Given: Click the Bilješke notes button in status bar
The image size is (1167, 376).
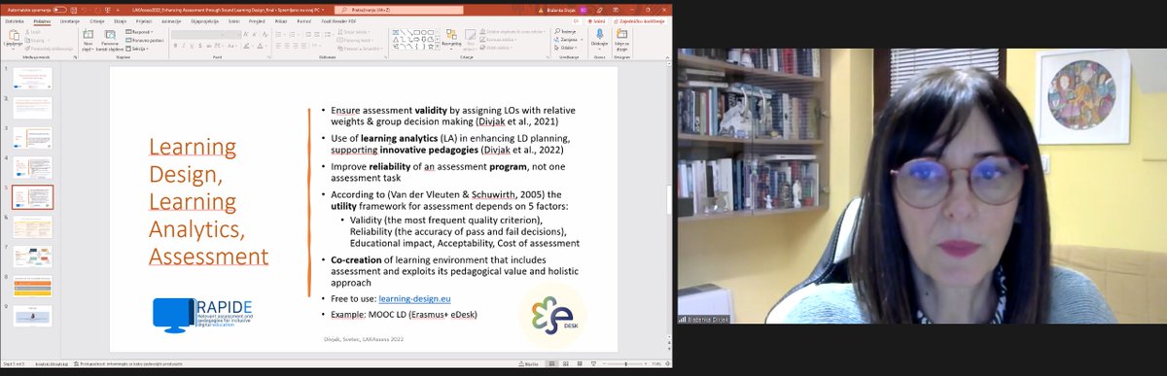Looking at the screenshot, I should 529,363.
